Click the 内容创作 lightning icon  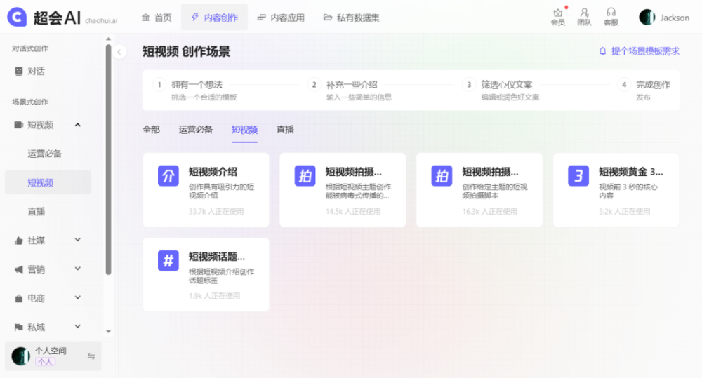tap(194, 17)
